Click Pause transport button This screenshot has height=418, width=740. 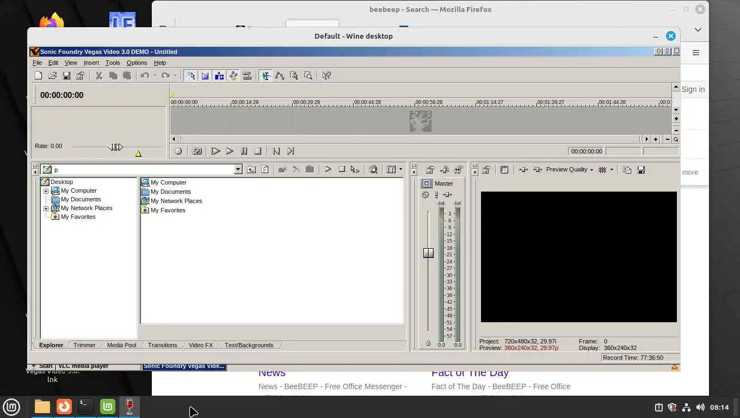[244, 151]
